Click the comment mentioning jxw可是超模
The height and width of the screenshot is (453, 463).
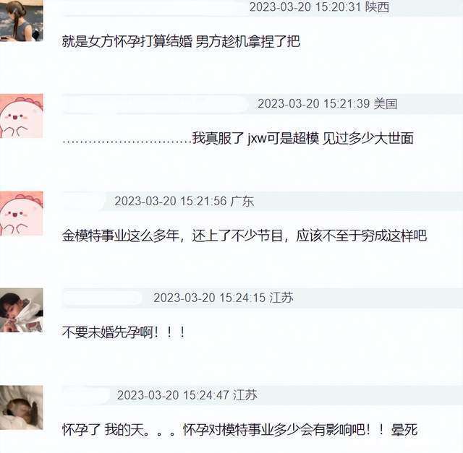coord(238,138)
